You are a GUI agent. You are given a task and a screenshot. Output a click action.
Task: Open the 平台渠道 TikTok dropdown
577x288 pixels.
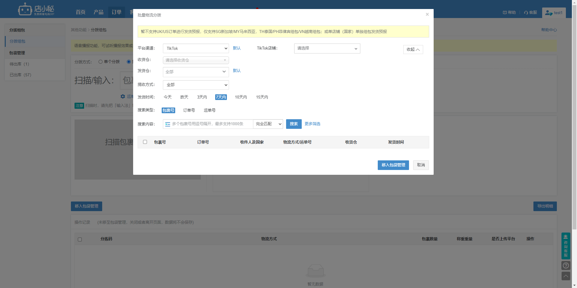pyautogui.click(x=196, y=49)
